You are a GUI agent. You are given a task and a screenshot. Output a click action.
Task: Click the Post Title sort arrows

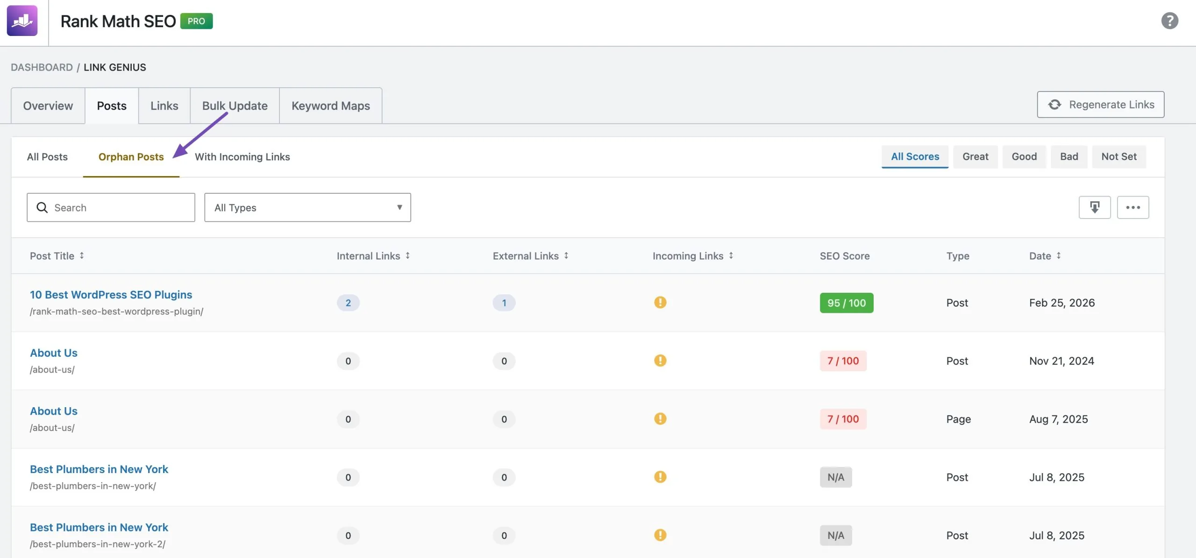pos(82,255)
